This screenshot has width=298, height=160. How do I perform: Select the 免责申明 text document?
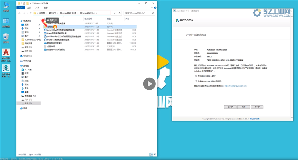51,46
